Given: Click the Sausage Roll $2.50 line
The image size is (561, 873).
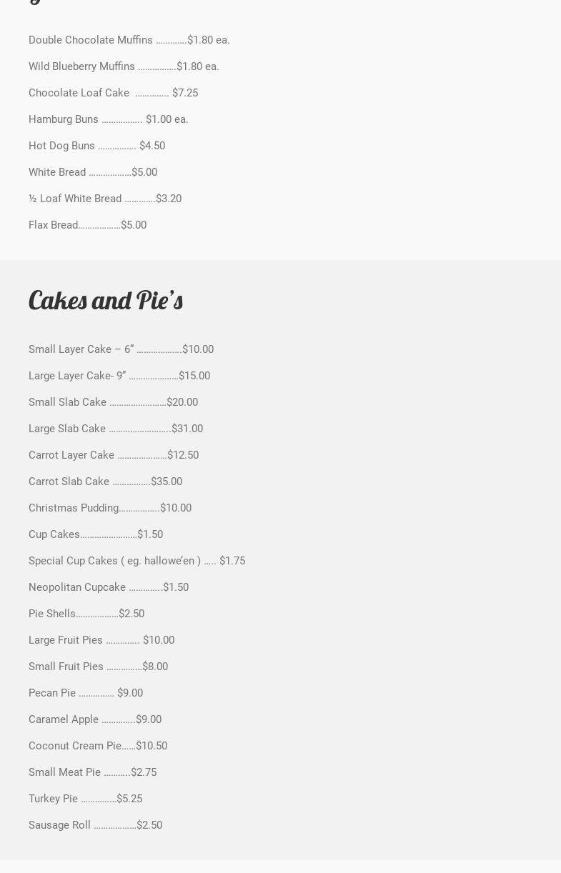Looking at the screenshot, I should 95,825.
